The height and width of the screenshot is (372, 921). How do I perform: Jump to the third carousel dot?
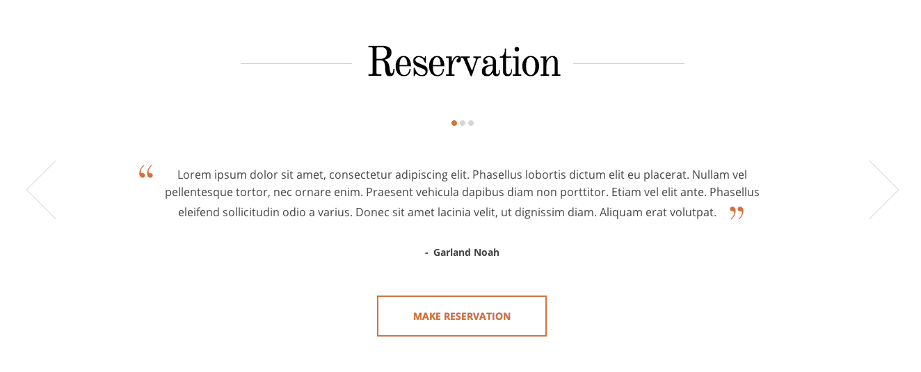point(471,123)
